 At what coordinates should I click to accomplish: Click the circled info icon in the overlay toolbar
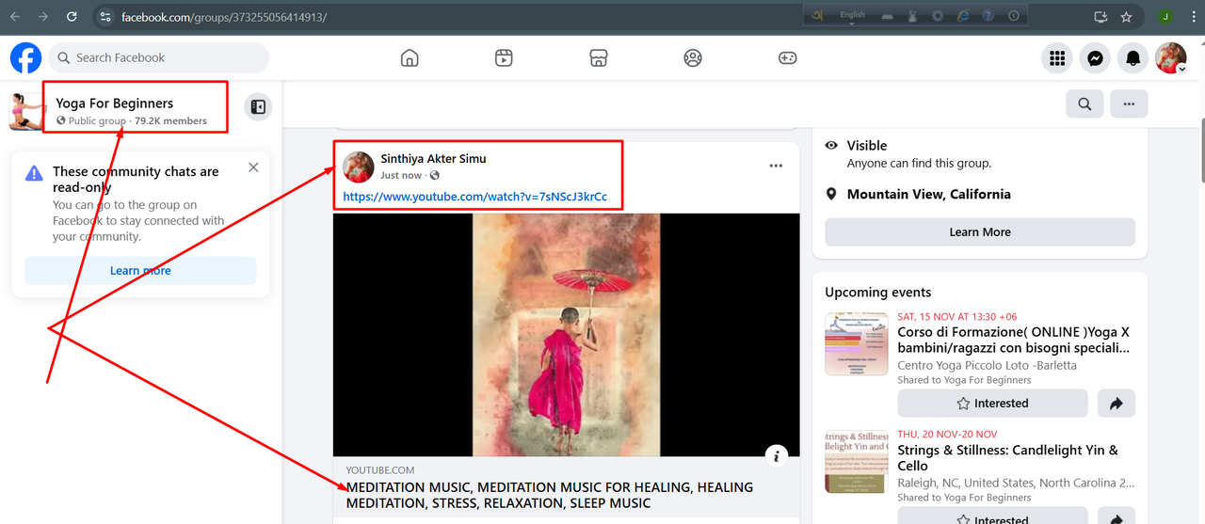click(x=1013, y=16)
